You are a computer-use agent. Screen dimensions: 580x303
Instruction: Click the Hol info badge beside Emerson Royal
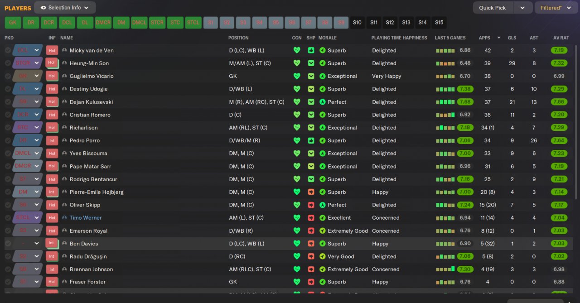click(52, 231)
